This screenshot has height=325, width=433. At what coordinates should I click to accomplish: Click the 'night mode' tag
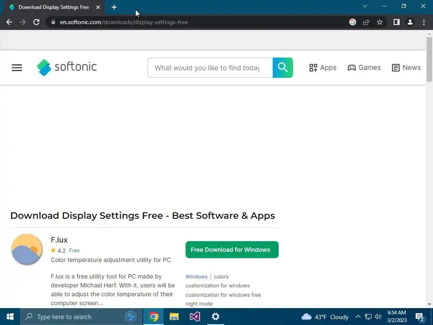[x=199, y=304]
